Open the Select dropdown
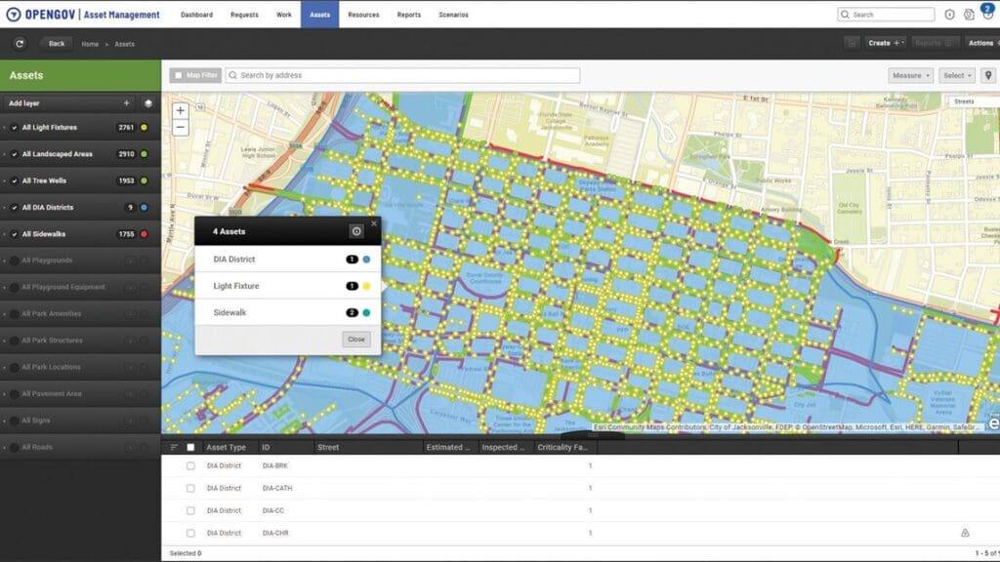Screen dimensions: 1000x562 point(957,75)
